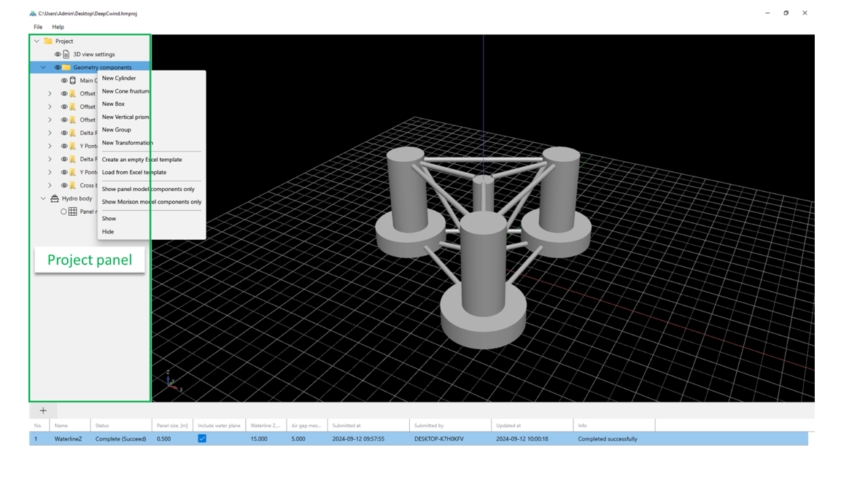Select Show Morison model components only
841x490 pixels.
coord(152,202)
